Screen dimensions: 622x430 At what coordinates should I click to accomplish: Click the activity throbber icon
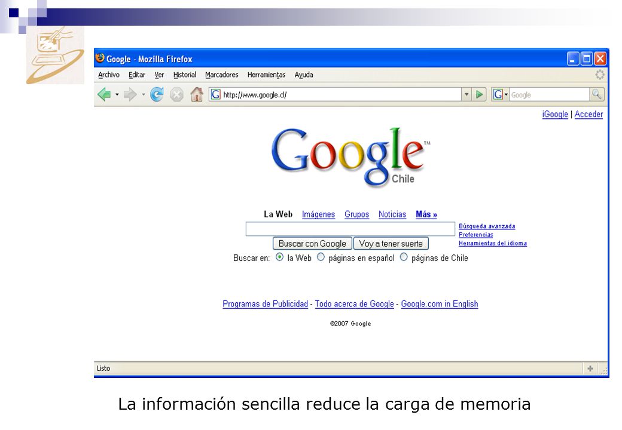(599, 75)
